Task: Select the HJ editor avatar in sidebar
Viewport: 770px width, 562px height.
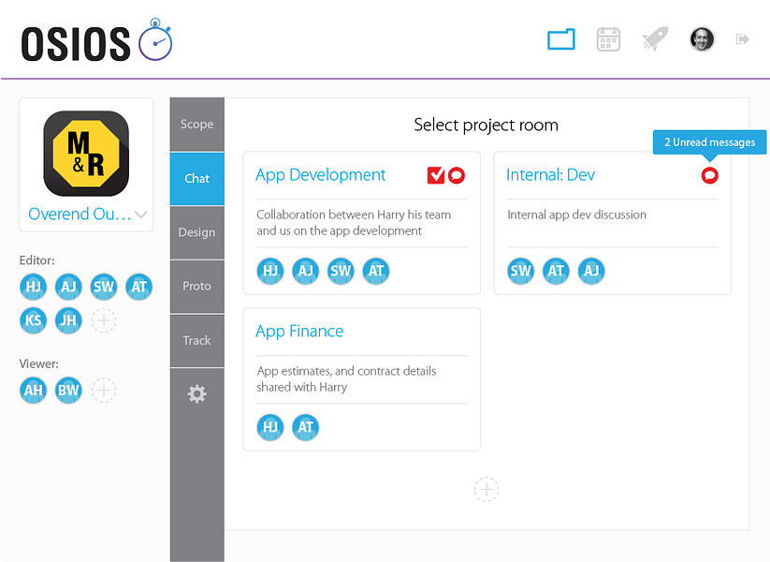Action: pos(34,287)
